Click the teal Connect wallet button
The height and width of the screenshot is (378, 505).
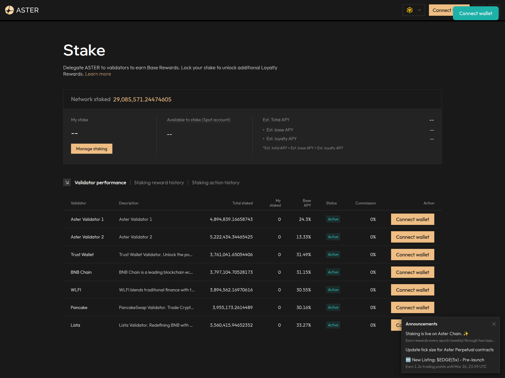point(475,13)
